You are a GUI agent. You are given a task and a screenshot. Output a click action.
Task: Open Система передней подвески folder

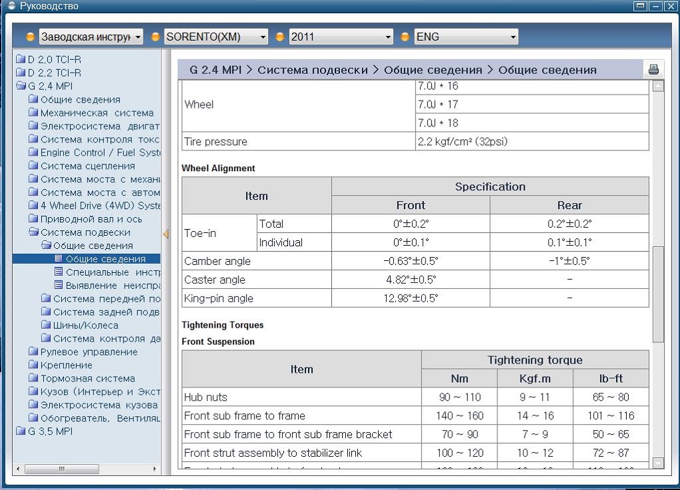[x=107, y=299]
